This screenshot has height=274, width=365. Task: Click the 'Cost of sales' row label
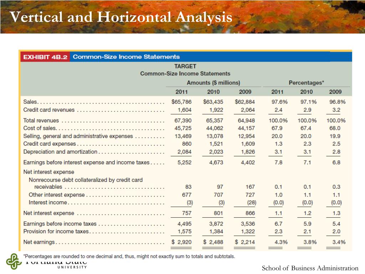(x=40, y=128)
